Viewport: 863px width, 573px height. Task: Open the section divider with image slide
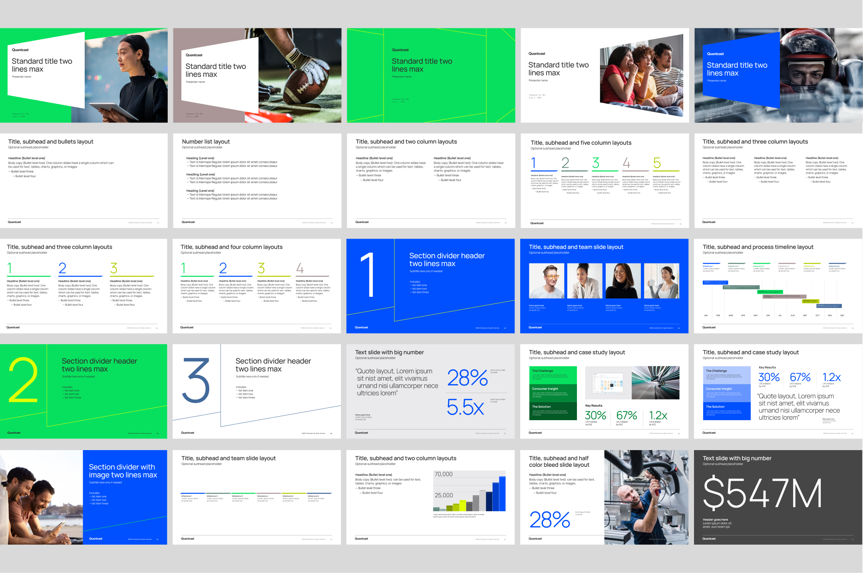[x=84, y=497]
